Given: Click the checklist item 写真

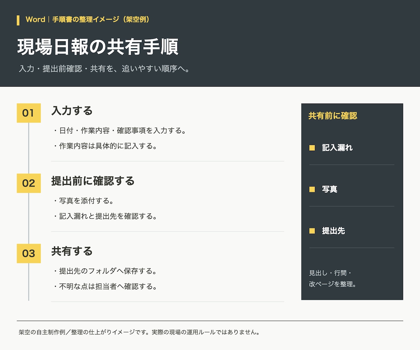Looking at the screenshot, I should coord(330,189).
